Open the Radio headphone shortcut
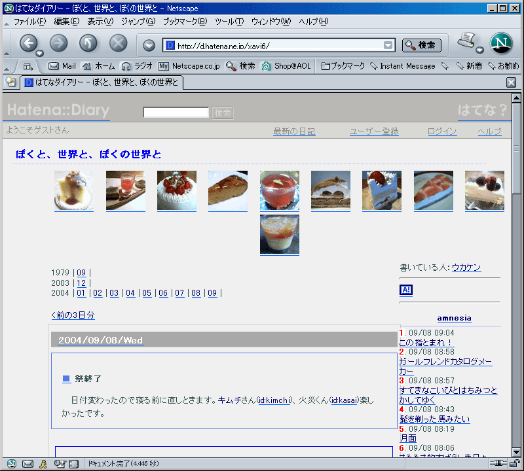Viewport: 524px width, 471px height. coord(137,66)
